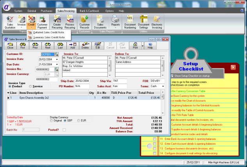Go to Last invoice record
Viewport: 247px width, 167px height.
(x=60, y=46)
